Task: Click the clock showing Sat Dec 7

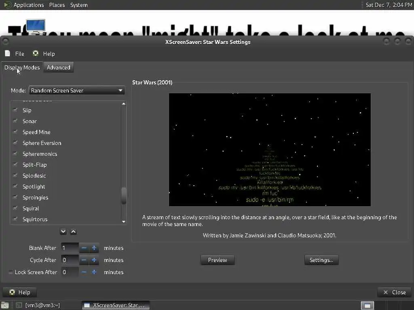Action: [389, 5]
